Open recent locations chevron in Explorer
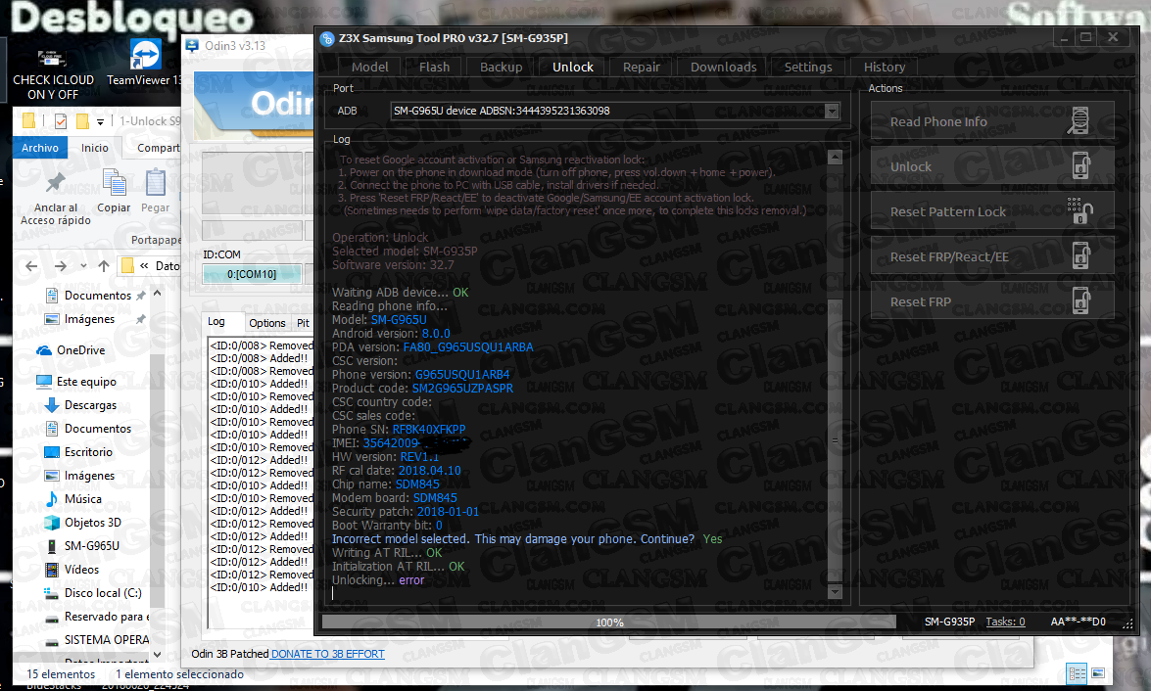Image resolution: width=1151 pixels, height=691 pixels. [x=83, y=265]
